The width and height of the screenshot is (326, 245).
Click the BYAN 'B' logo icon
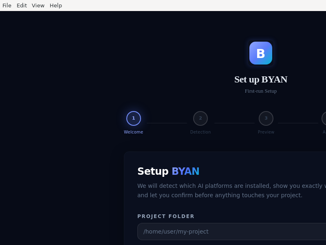261,53
